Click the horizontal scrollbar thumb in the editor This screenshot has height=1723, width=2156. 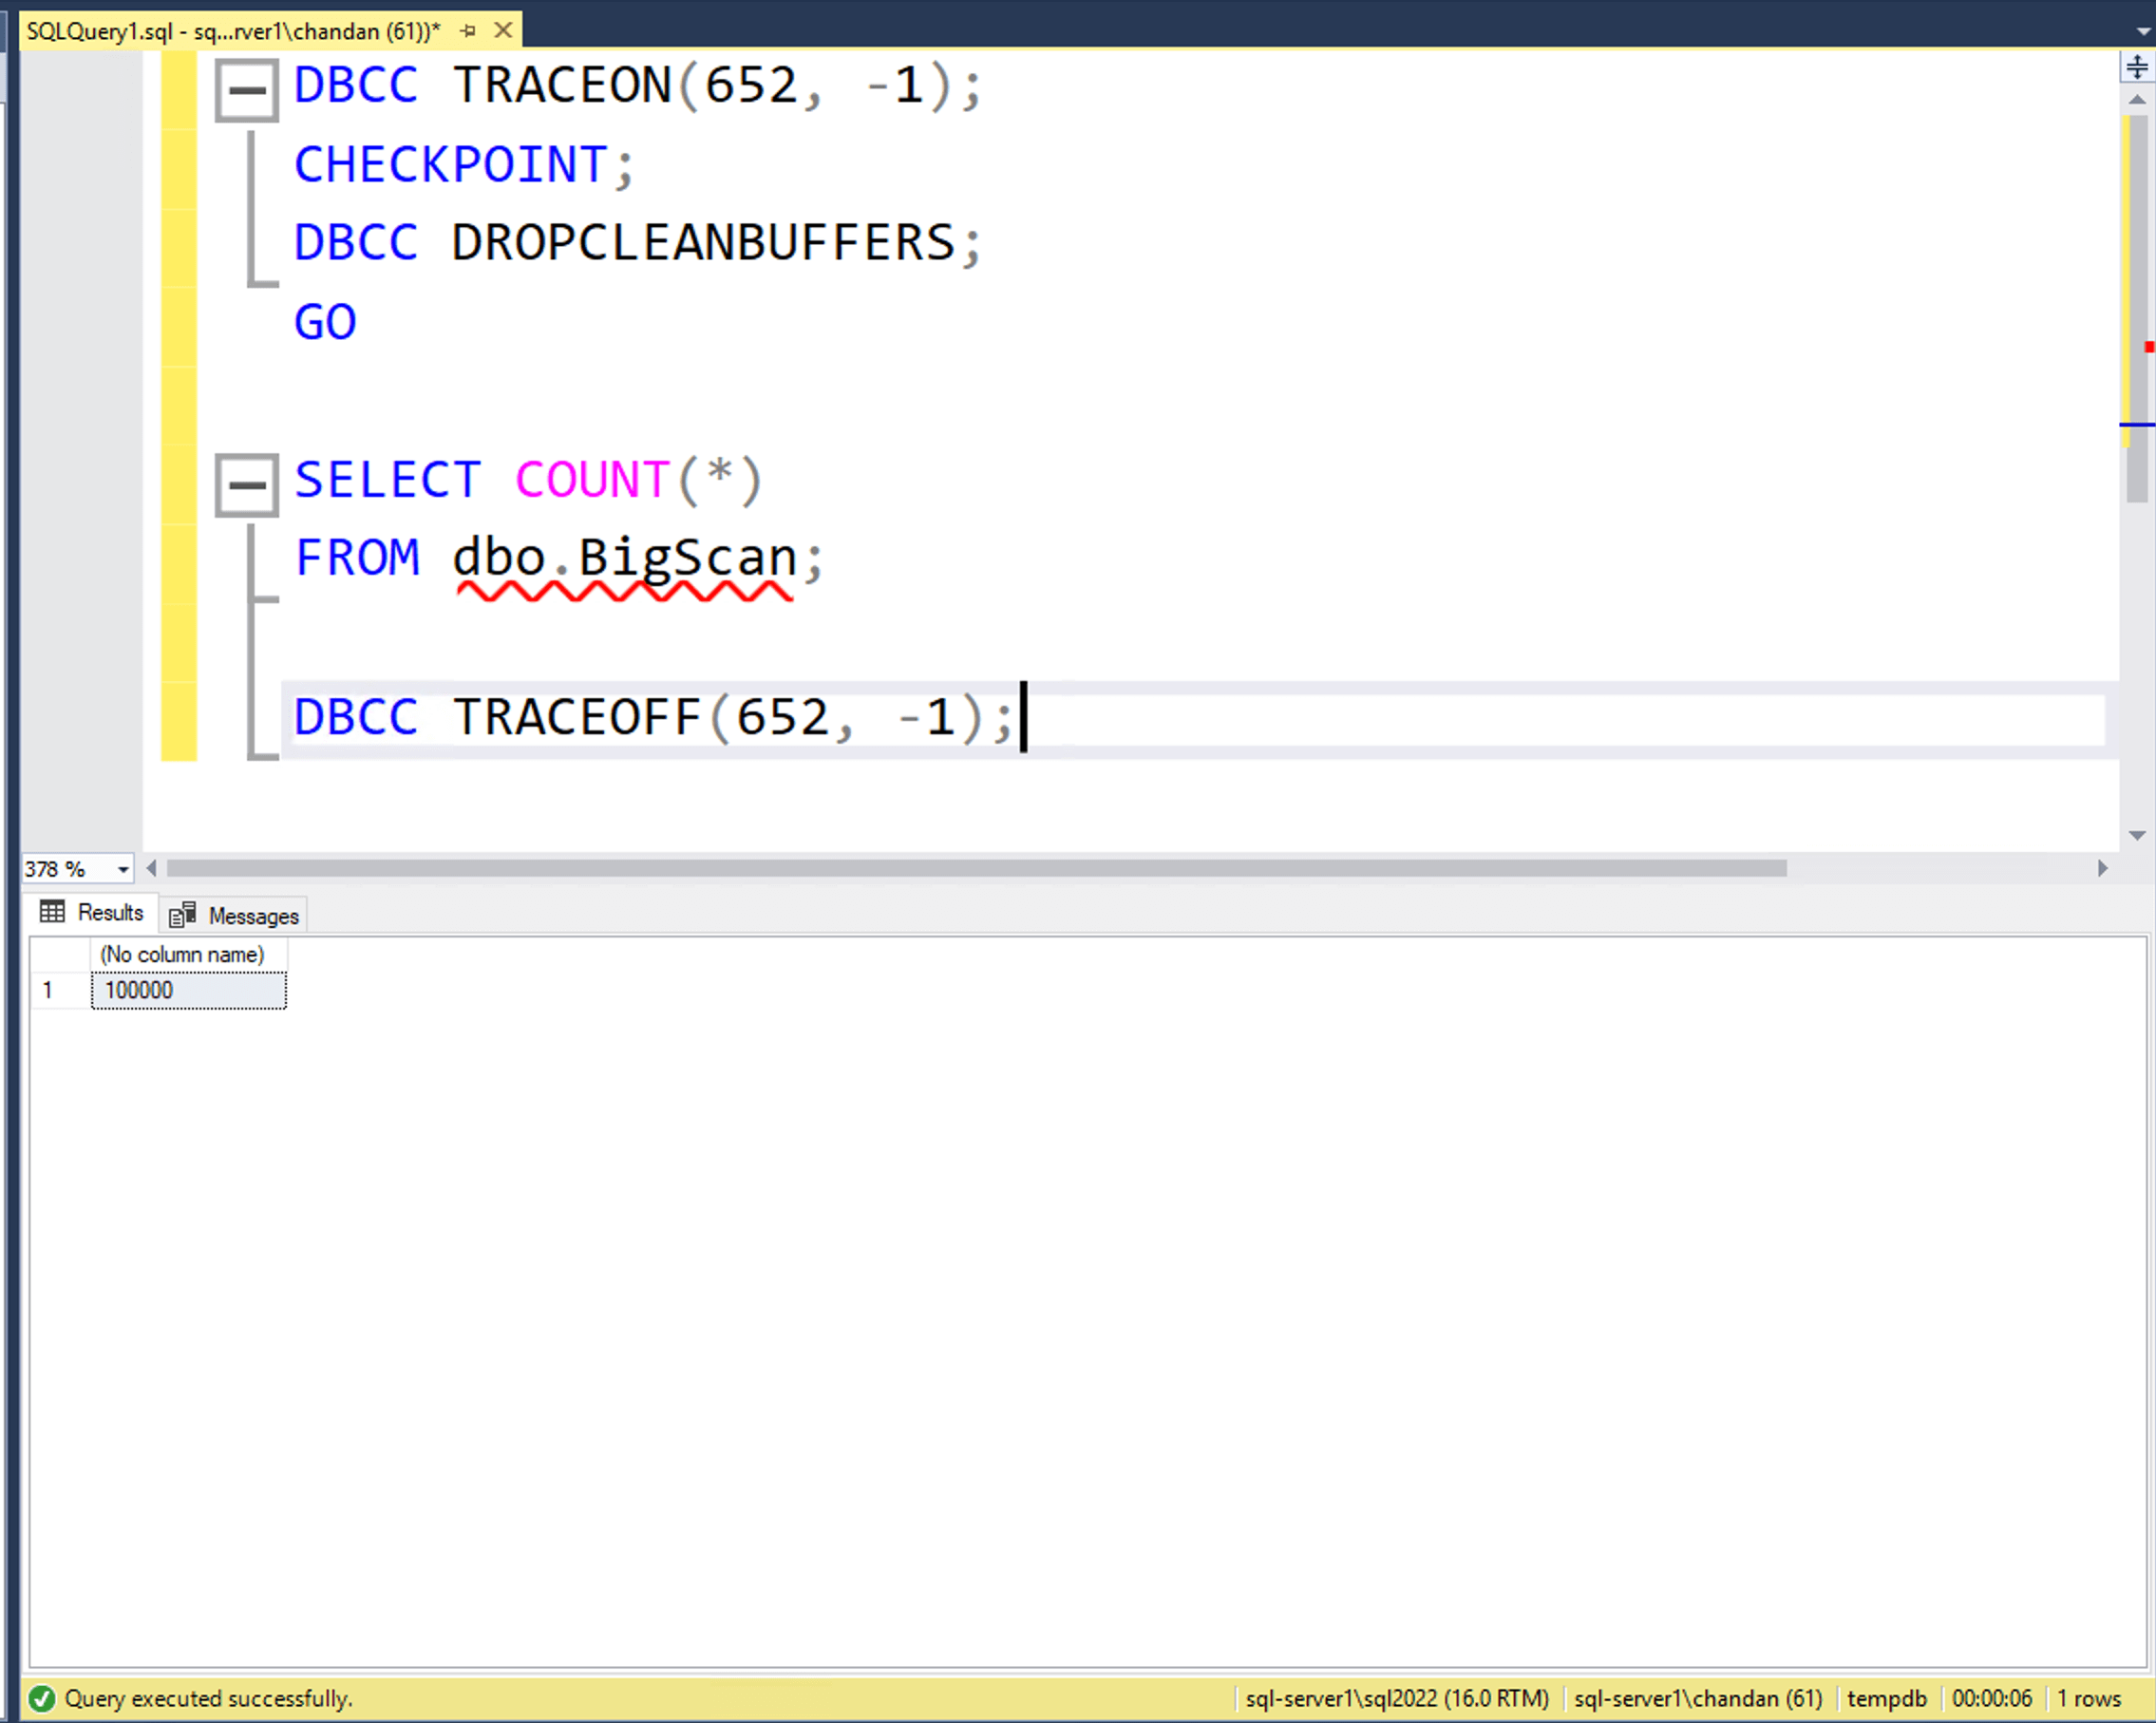(x=975, y=868)
